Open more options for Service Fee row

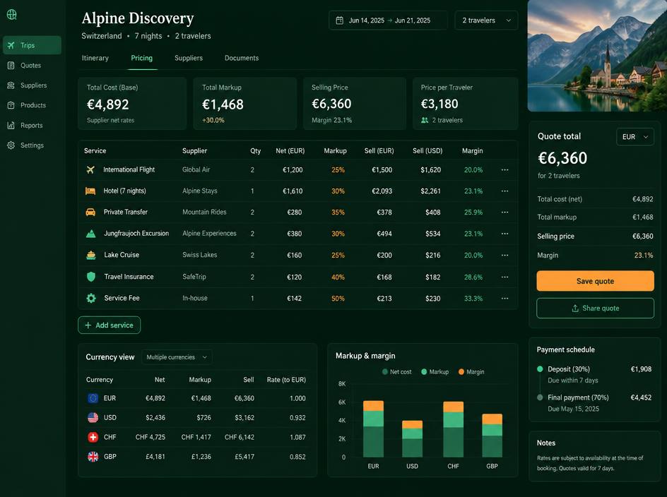tap(504, 299)
